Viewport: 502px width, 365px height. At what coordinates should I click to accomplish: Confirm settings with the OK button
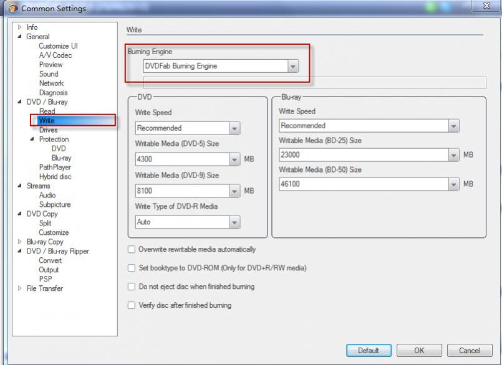tap(419, 350)
